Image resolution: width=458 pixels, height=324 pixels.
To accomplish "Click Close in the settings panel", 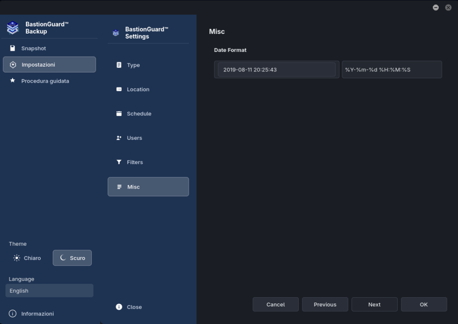I will (x=148, y=307).
